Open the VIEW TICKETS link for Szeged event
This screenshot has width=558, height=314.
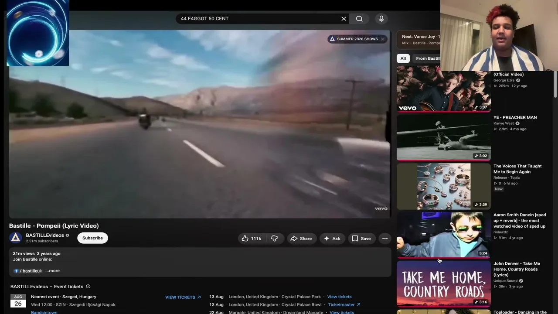tap(183, 297)
